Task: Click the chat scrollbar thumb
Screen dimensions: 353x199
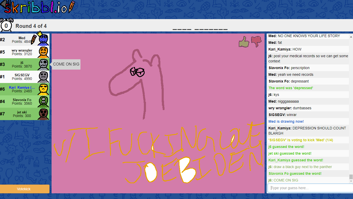Action: 351,177
